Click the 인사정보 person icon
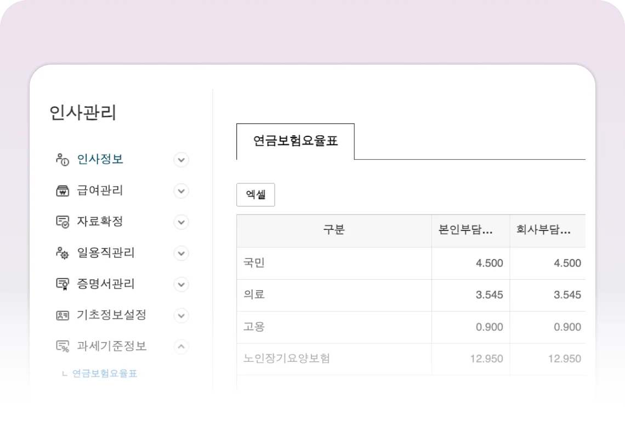625x427 pixels. point(62,160)
